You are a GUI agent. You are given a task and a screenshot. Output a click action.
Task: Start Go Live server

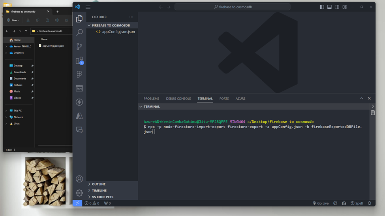(x=320, y=203)
